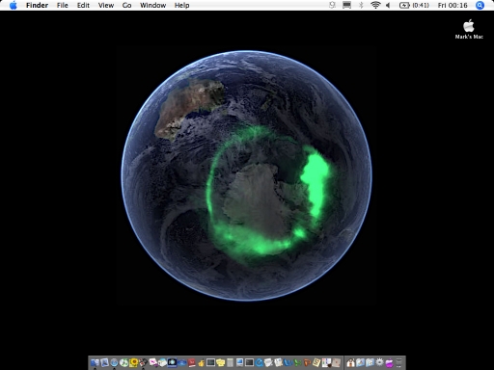Launch the green X Excel icon
The image size is (494, 370).
[298, 362]
